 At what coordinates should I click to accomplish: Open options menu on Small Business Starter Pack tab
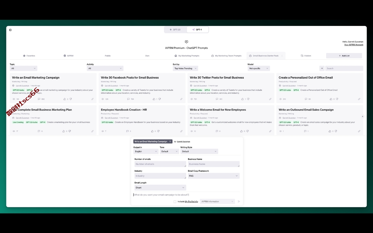pos(282,56)
